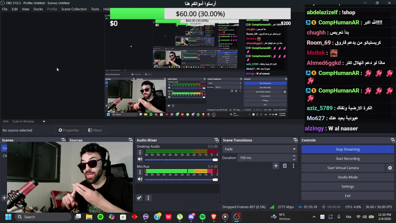Viewport: 396px width, 223px height.
Task: Open OBS Settings
Action: (347, 186)
